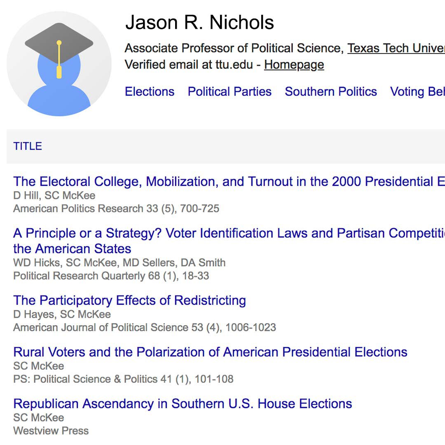The width and height of the screenshot is (445, 445).
Task: Open the Texas Tech University affiliation link
Action: point(396,48)
